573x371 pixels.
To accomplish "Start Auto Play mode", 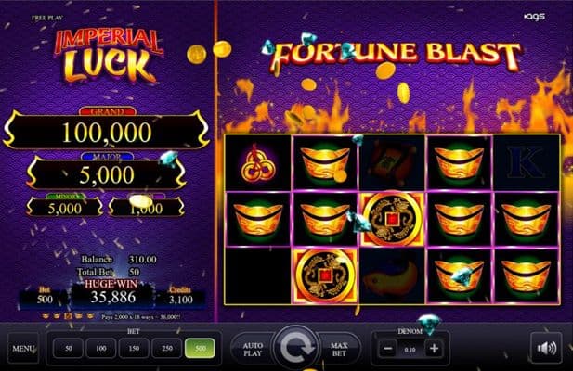I will tap(253, 349).
